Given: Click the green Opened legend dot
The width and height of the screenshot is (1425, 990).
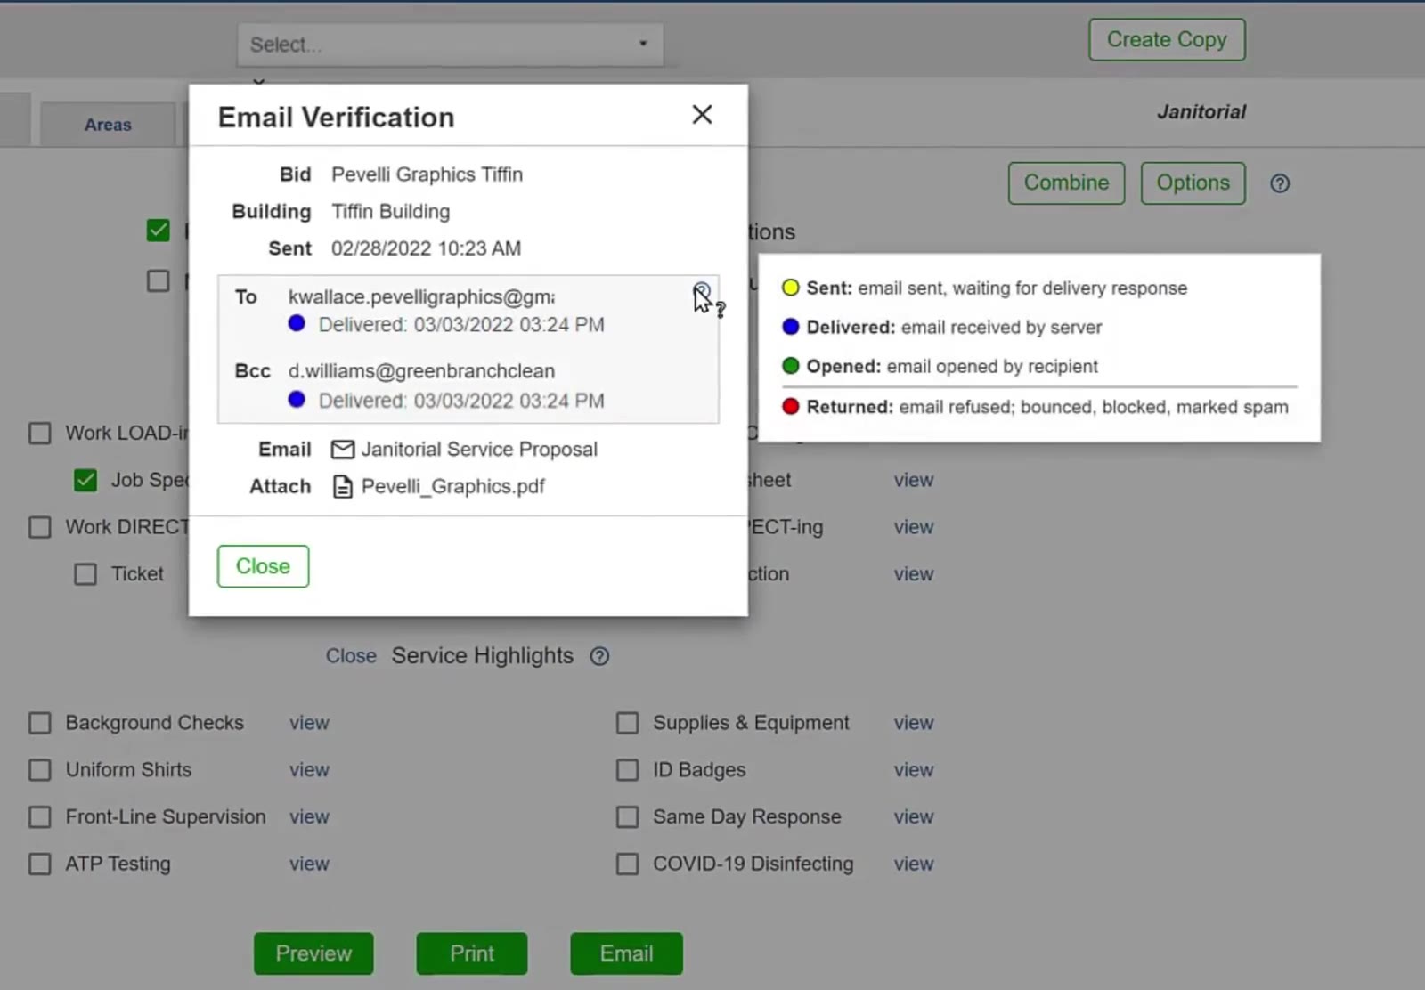Looking at the screenshot, I should point(790,366).
